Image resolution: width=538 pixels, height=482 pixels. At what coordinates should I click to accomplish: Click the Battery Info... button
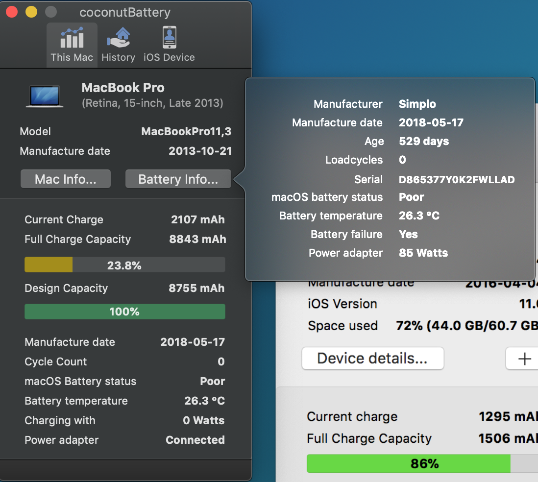[178, 179]
